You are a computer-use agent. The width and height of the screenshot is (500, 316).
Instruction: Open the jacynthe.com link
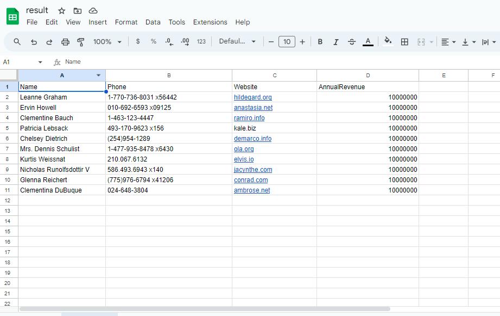[x=253, y=170]
